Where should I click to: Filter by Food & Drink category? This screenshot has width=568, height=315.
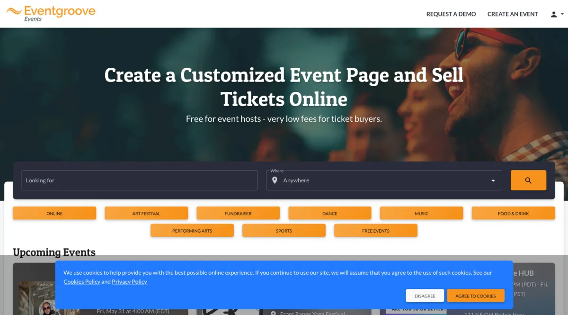point(514,214)
